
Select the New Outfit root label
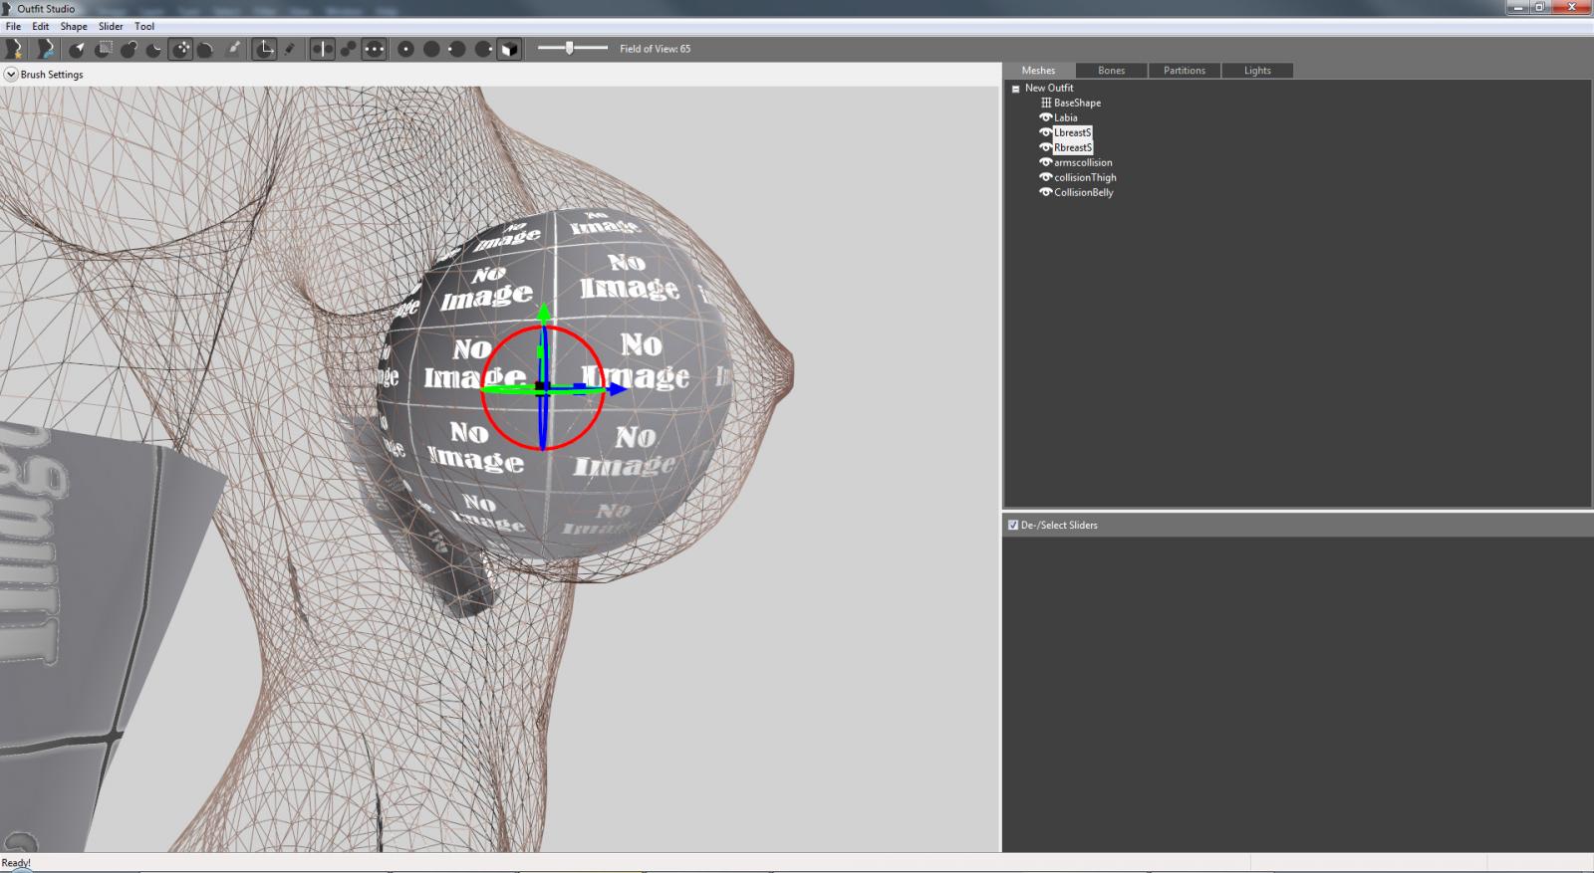pos(1049,88)
